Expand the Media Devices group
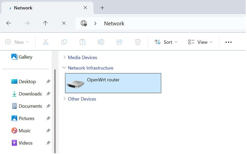This screenshot has height=154, width=247. 65,58
